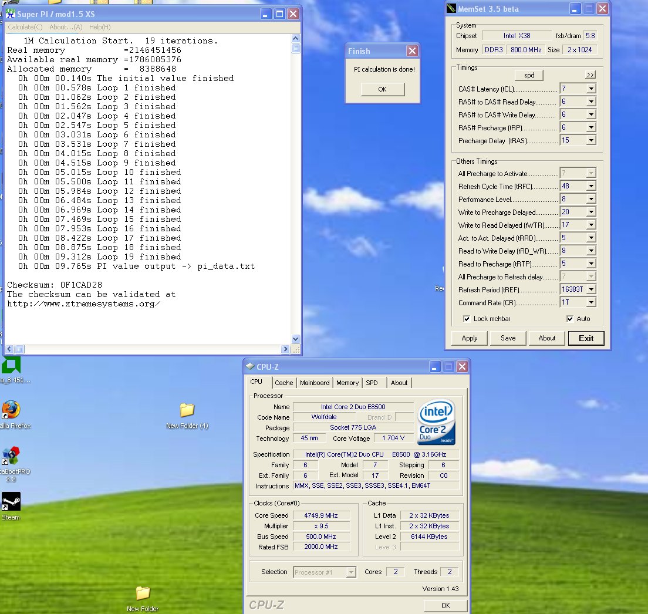Uncheck the Auto checkbox in MemSet
Image resolution: width=648 pixels, height=614 pixels.
pyautogui.click(x=570, y=319)
